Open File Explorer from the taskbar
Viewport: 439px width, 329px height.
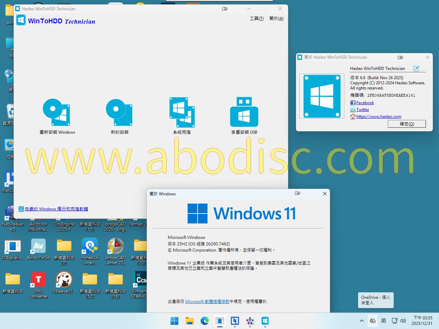[x=190, y=321]
